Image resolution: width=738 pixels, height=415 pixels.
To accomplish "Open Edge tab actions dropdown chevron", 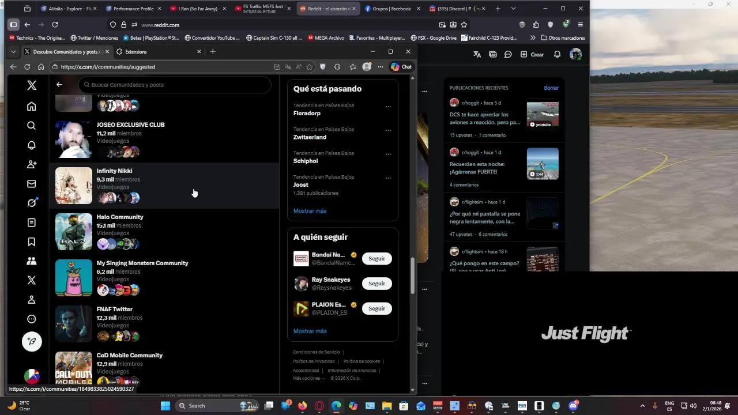I will tap(13, 51).
